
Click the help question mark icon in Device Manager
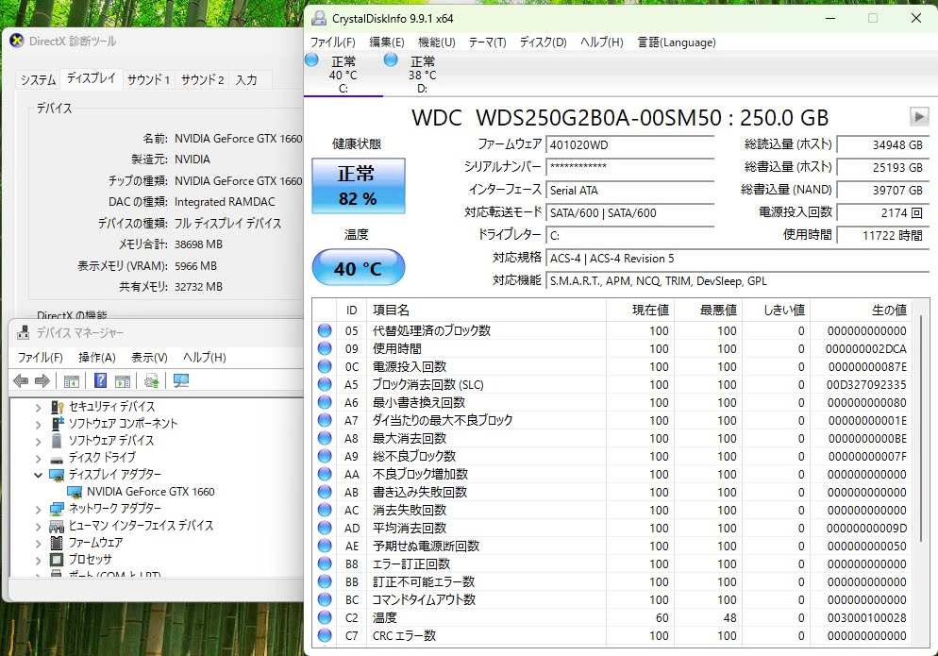click(100, 380)
